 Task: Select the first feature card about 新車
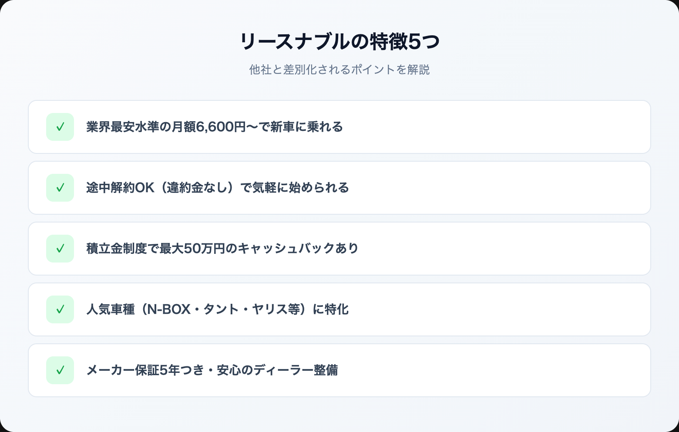[x=479, y=127]
